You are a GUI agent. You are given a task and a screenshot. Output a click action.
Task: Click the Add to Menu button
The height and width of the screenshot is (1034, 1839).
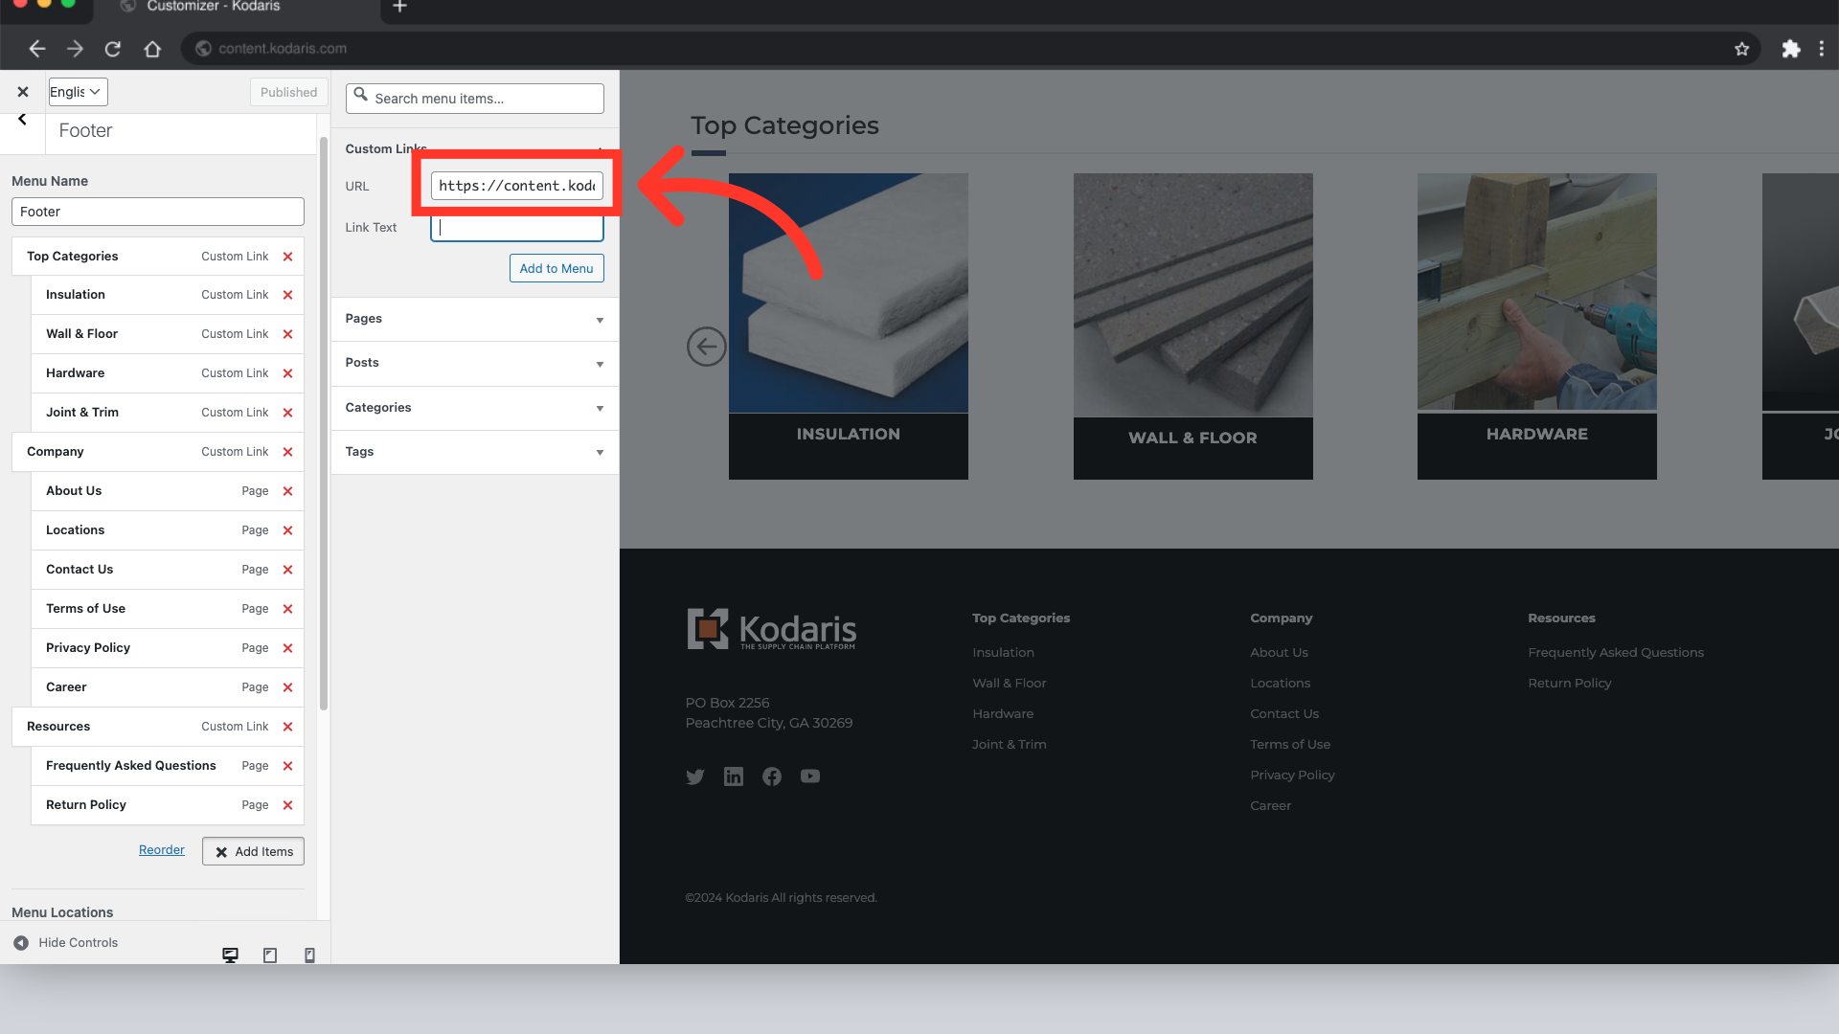556,268
